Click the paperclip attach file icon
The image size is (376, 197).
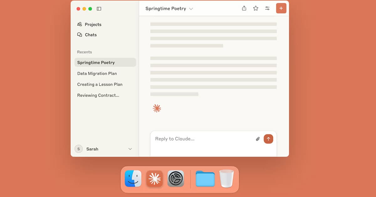(x=258, y=139)
